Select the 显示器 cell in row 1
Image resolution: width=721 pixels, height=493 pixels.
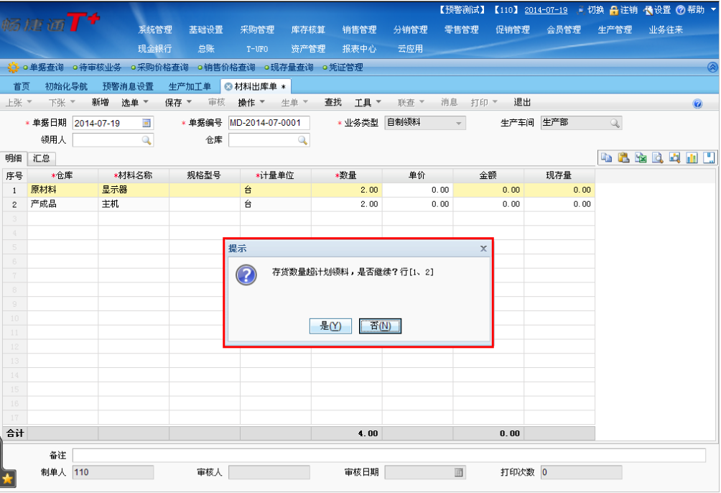click(134, 190)
